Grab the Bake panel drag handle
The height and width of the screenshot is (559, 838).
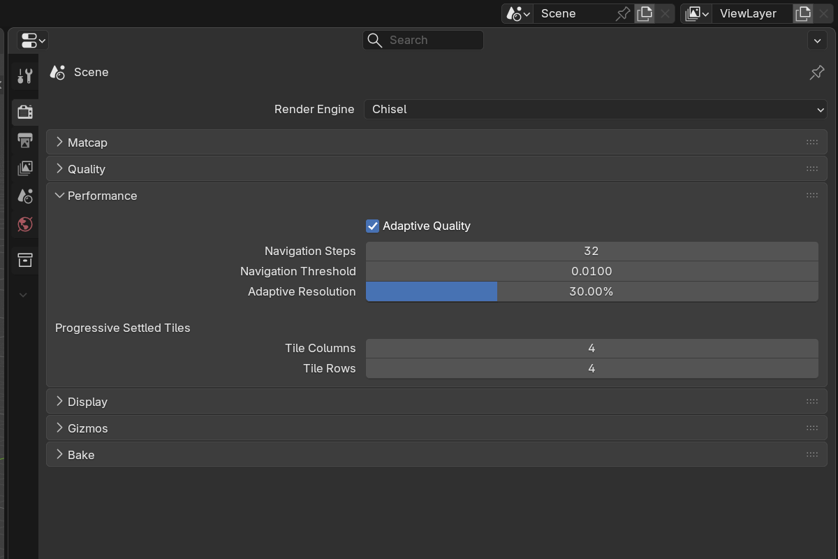tap(811, 455)
